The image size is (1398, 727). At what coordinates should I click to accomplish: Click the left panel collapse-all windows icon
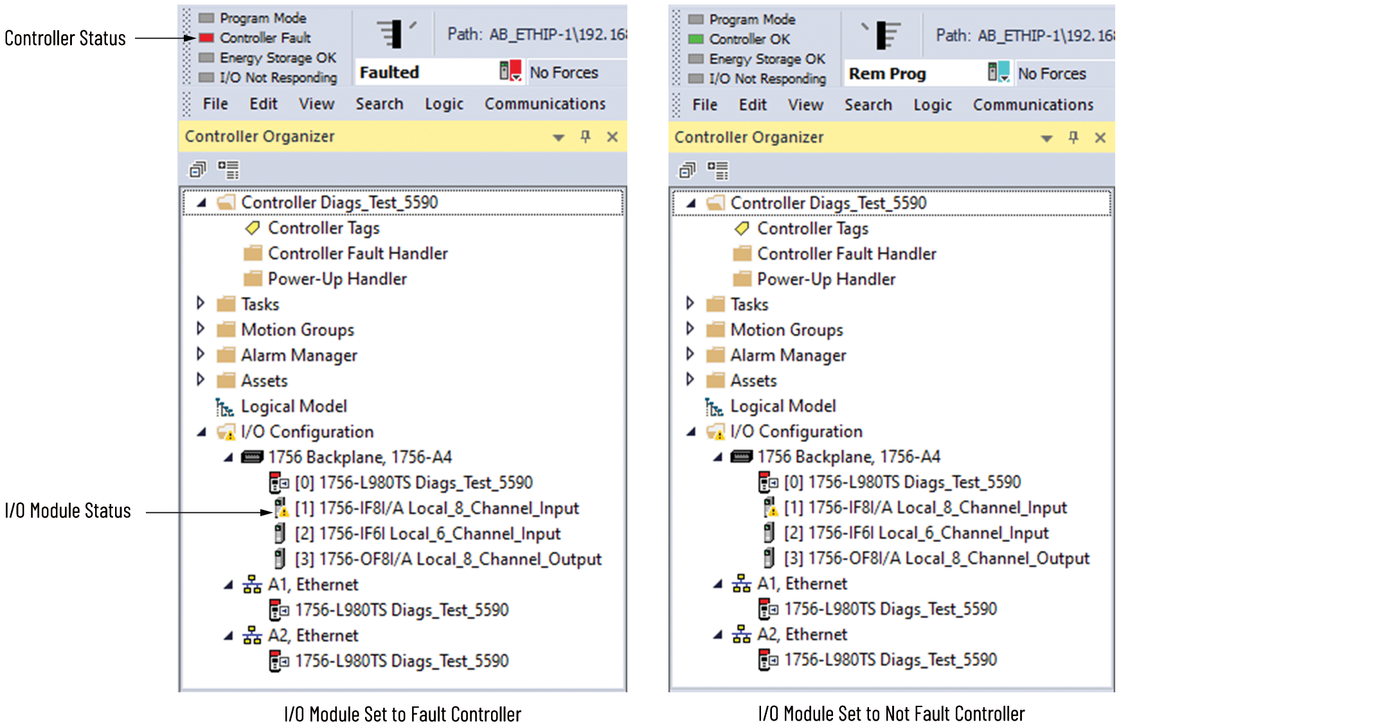(197, 170)
